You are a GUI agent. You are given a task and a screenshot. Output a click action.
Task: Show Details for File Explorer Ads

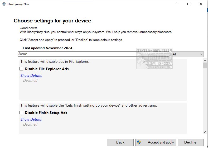pyautogui.click(x=31, y=75)
